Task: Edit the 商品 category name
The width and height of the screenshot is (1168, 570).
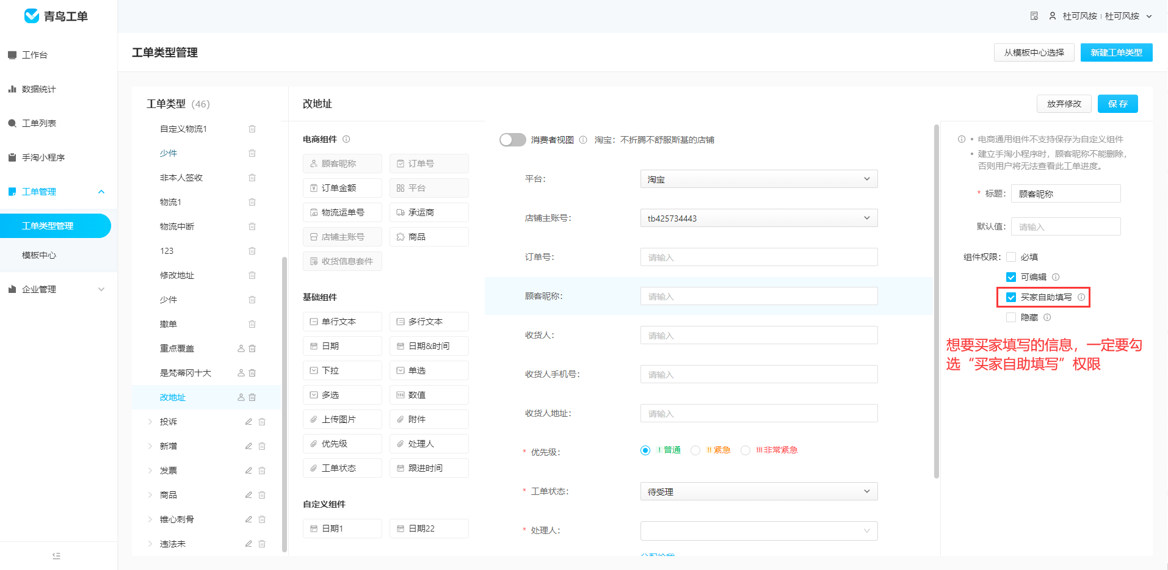Action: pos(248,495)
